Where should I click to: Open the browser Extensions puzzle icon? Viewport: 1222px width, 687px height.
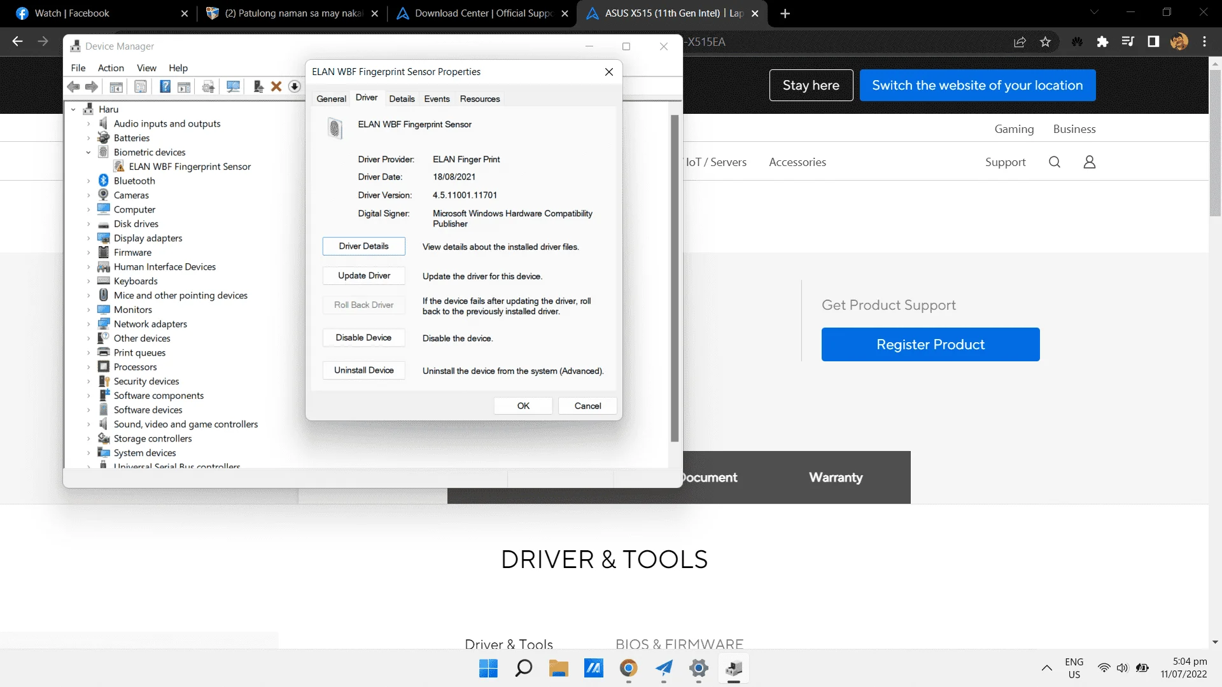[1102, 42]
